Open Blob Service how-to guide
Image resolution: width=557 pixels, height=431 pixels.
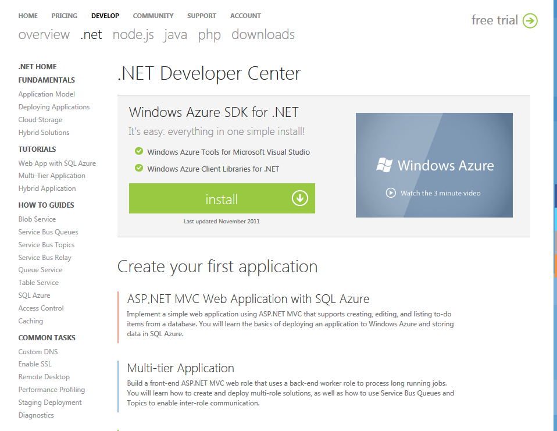37,219
